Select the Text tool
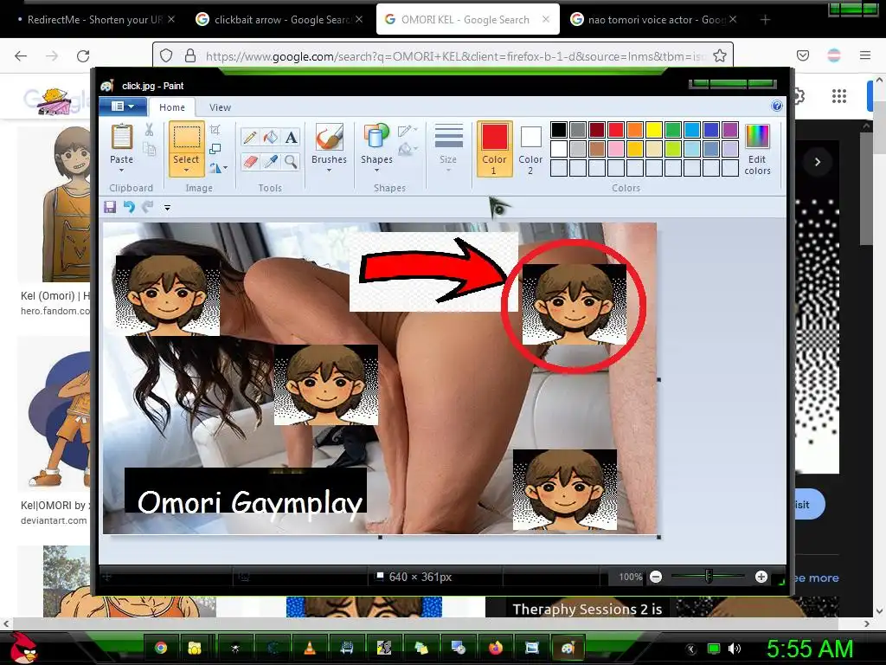Screen dimensions: 886x665 point(291,137)
